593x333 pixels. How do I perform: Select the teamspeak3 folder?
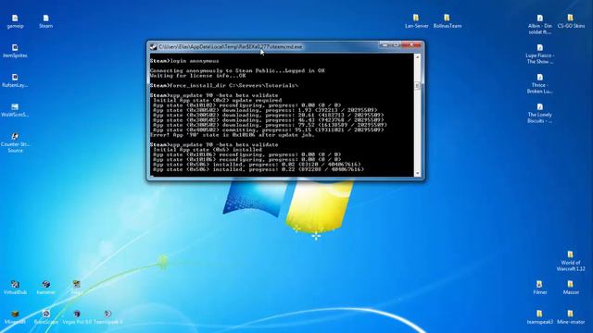(x=539, y=317)
